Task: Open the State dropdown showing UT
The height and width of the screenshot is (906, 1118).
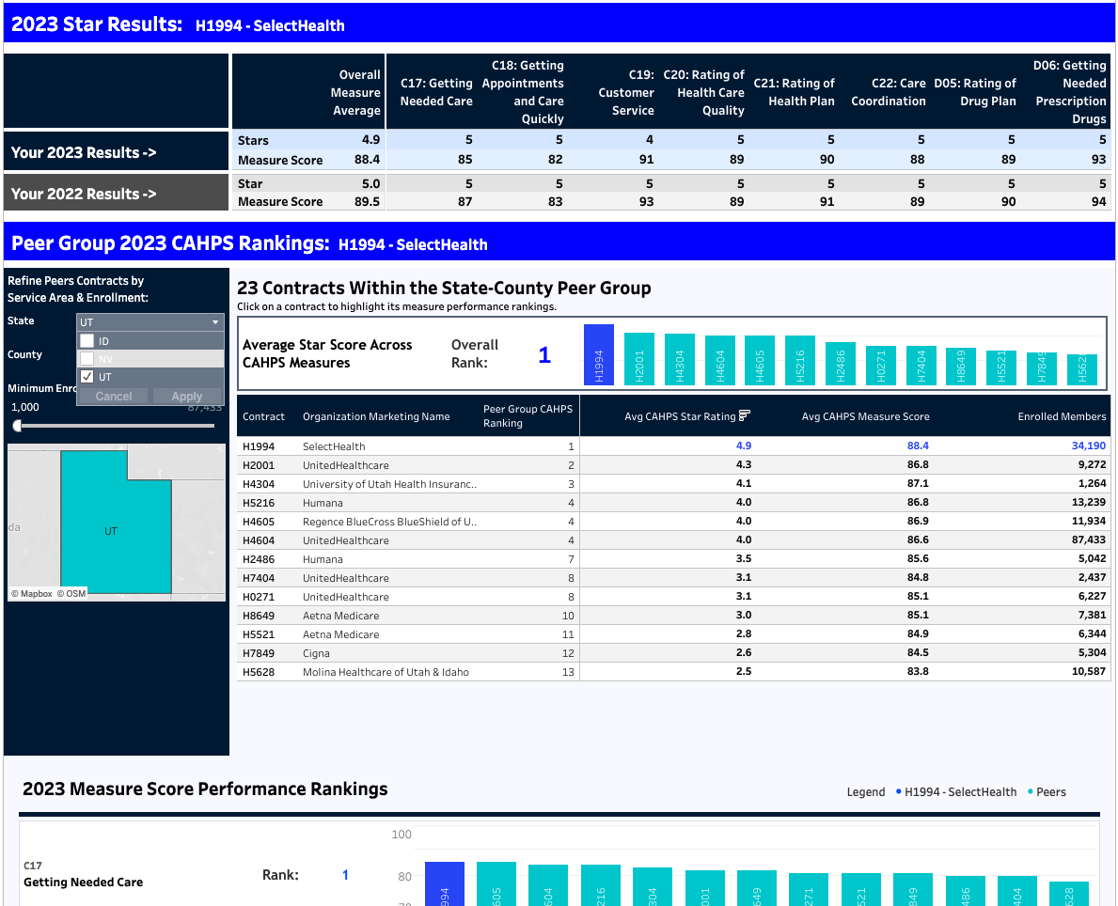Action: pos(150,322)
